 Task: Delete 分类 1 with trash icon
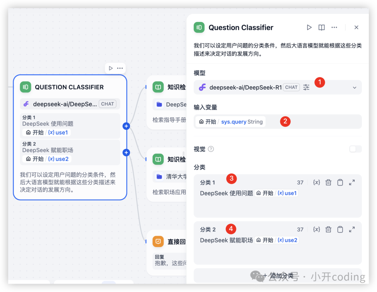328,182
